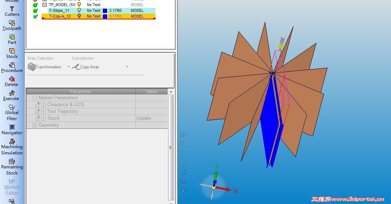Click the MODEL cell in TP_MODEL row
The image size is (391, 204).
pyautogui.click(x=137, y=5)
